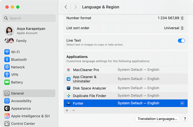Select the MacCleaner Pro row name
This screenshot has width=193, height=127.
click(x=86, y=70)
